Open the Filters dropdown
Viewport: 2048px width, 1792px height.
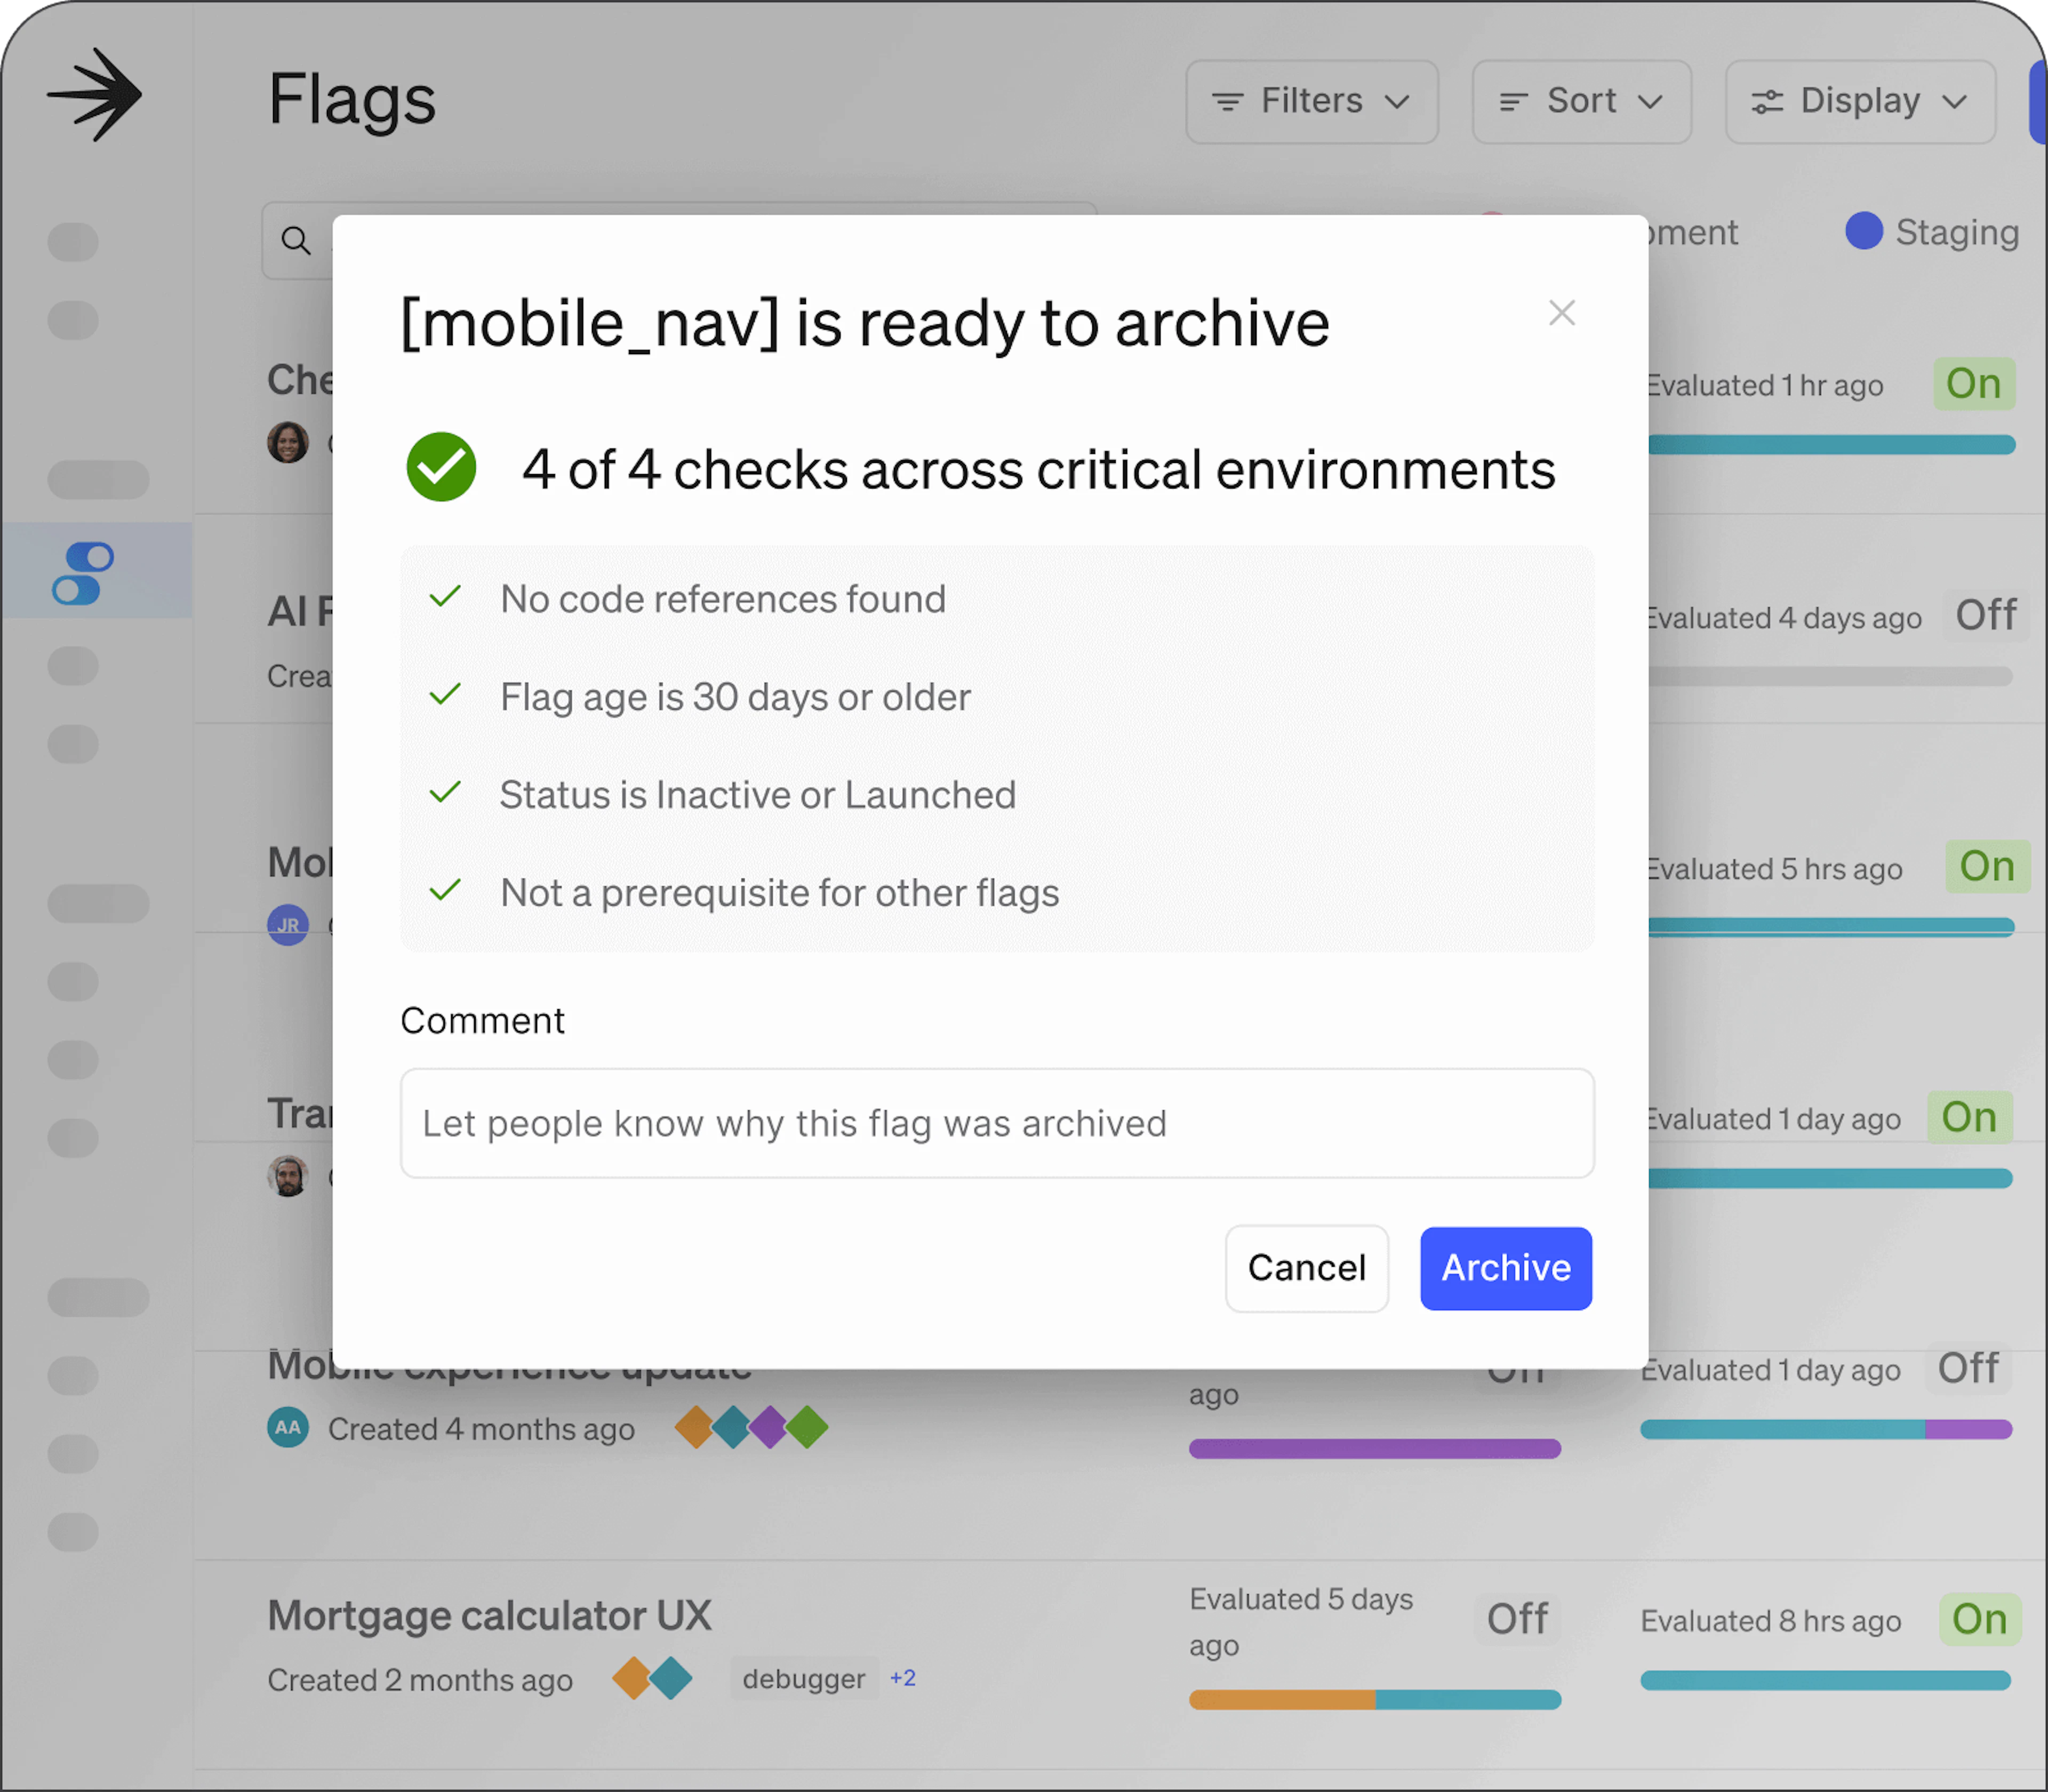(x=1311, y=101)
